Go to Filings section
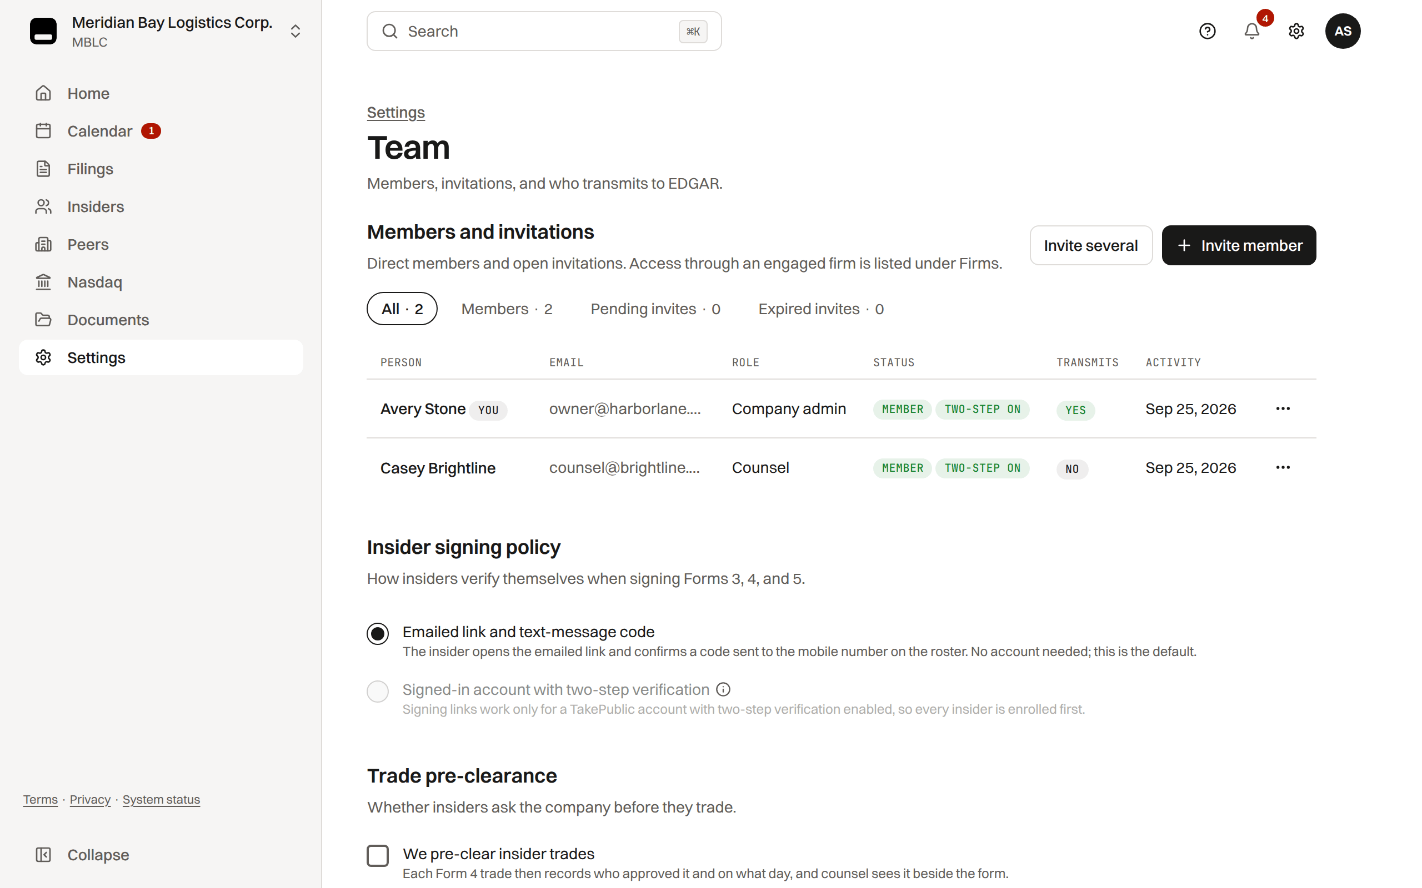The image size is (1422, 888). coord(161,169)
